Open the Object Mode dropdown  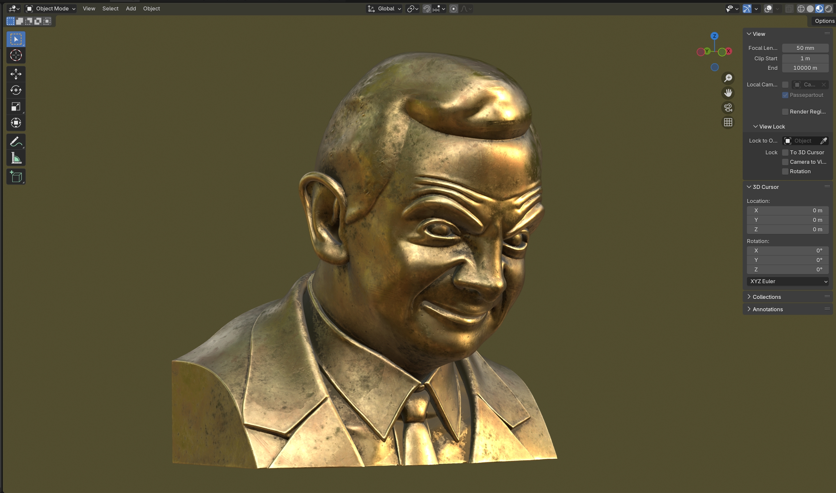pos(51,8)
